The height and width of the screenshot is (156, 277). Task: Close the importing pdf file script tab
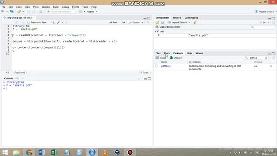tap(33, 18)
